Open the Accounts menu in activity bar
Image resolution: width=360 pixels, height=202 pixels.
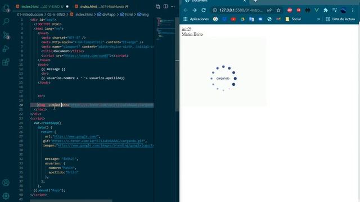(6, 182)
